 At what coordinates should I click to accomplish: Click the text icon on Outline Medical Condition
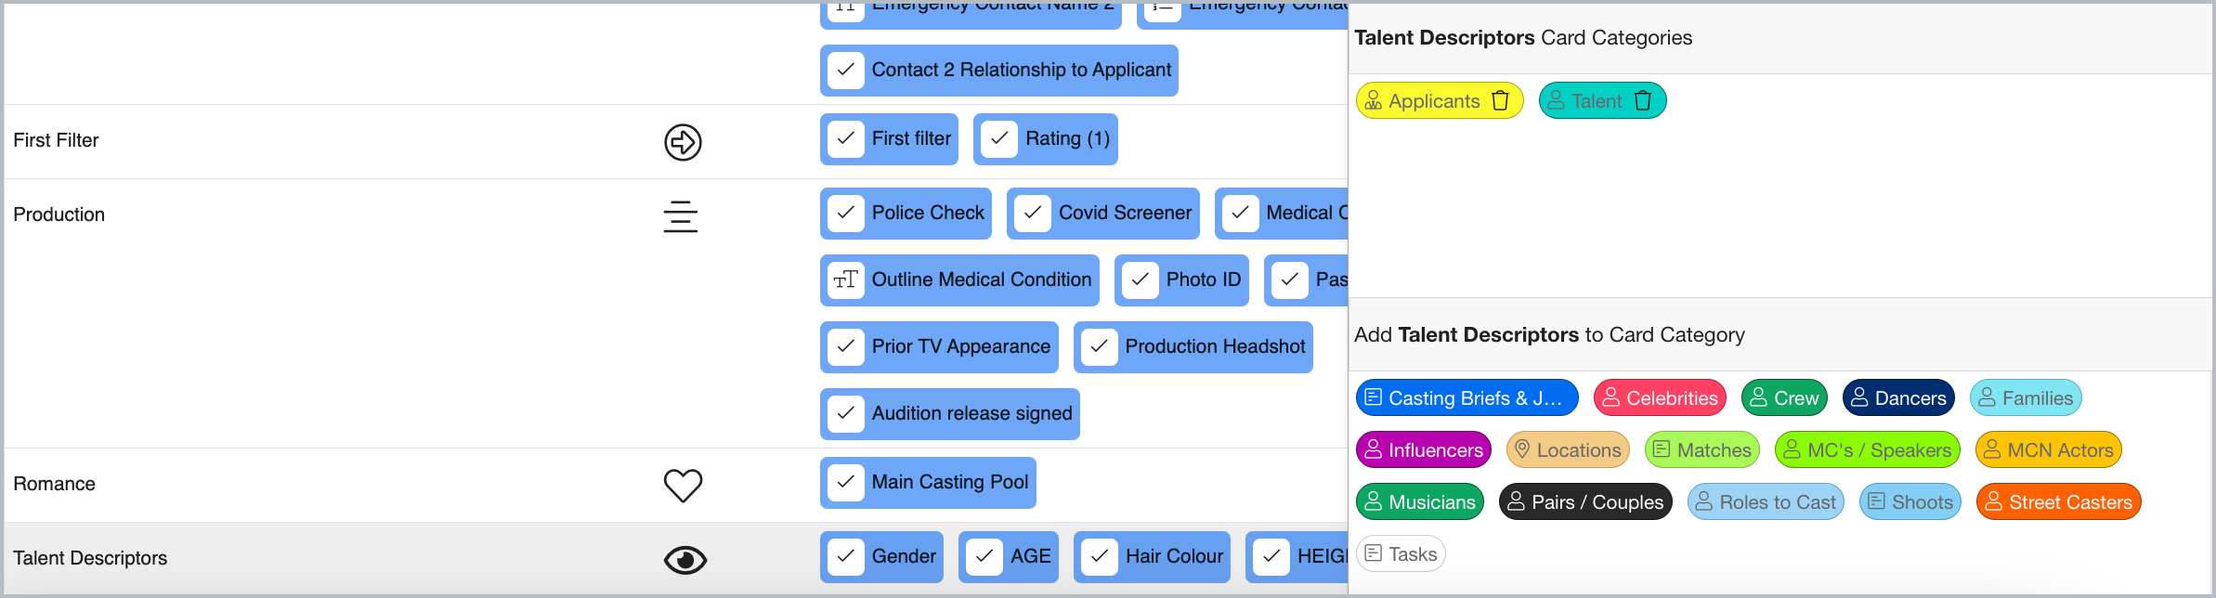846,279
